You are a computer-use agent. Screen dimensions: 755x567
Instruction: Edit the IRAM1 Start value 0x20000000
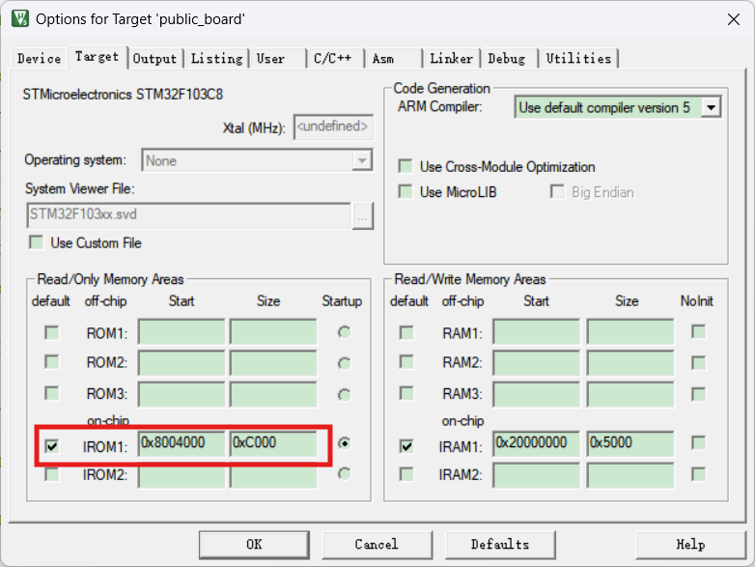point(537,443)
